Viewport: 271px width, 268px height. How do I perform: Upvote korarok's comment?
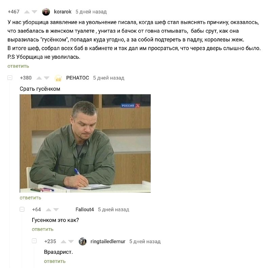coord(27,12)
